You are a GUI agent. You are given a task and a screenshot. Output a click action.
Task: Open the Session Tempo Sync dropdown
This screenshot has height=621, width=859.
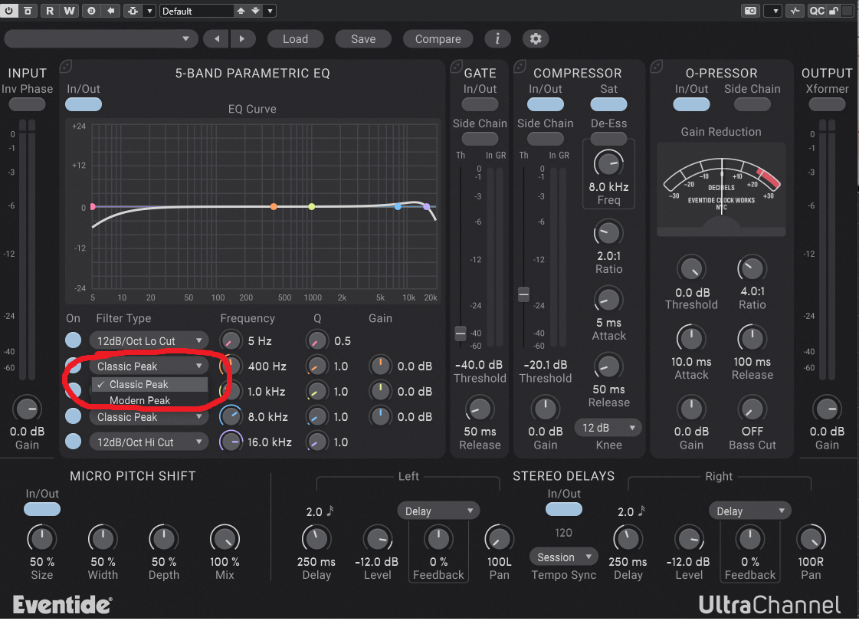coord(564,557)
